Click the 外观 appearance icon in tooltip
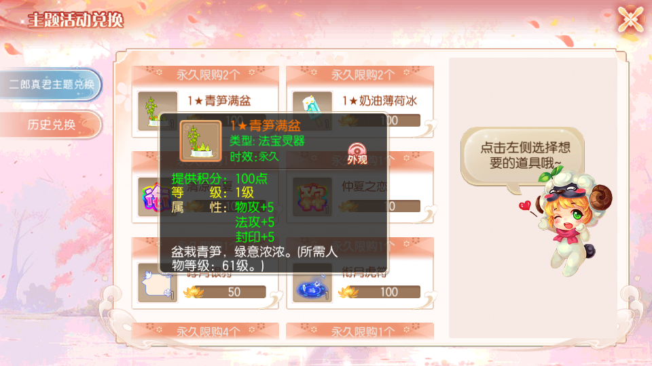This screenshot has height=366, width=652. click(357, 154)
